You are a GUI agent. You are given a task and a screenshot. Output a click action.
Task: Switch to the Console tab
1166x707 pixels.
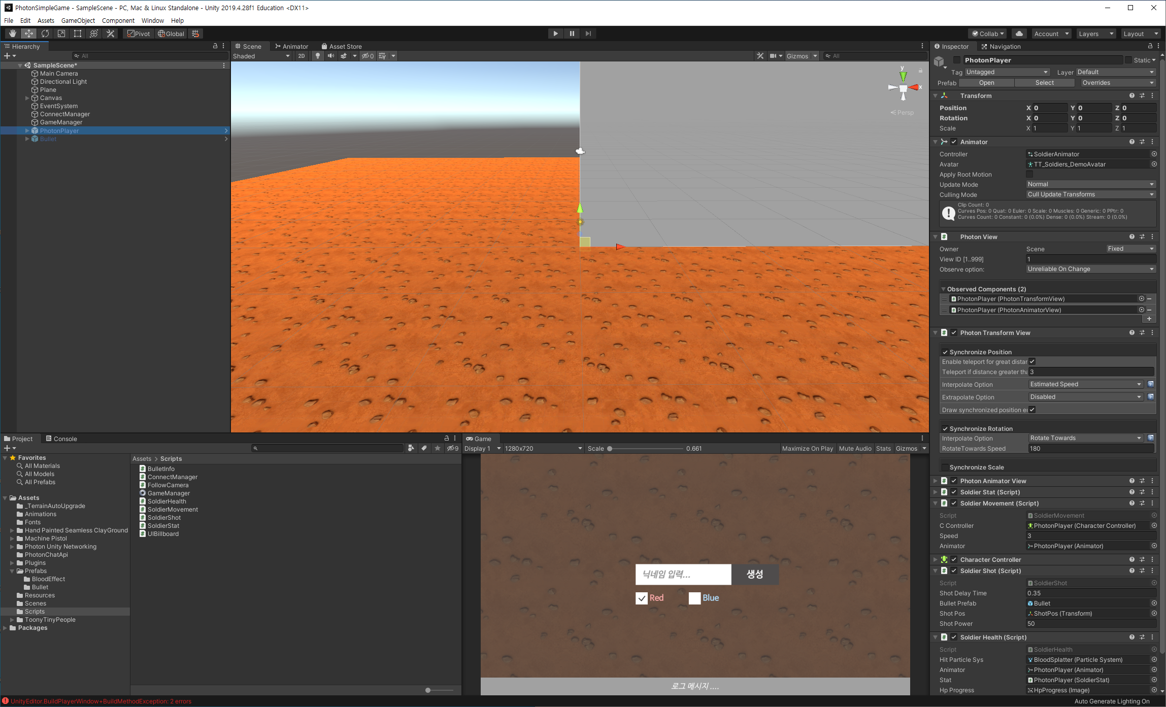click(x=61, y=439)
